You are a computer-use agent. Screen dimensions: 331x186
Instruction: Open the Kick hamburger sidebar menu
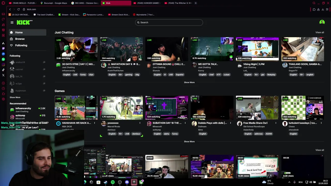click(12, 22)
